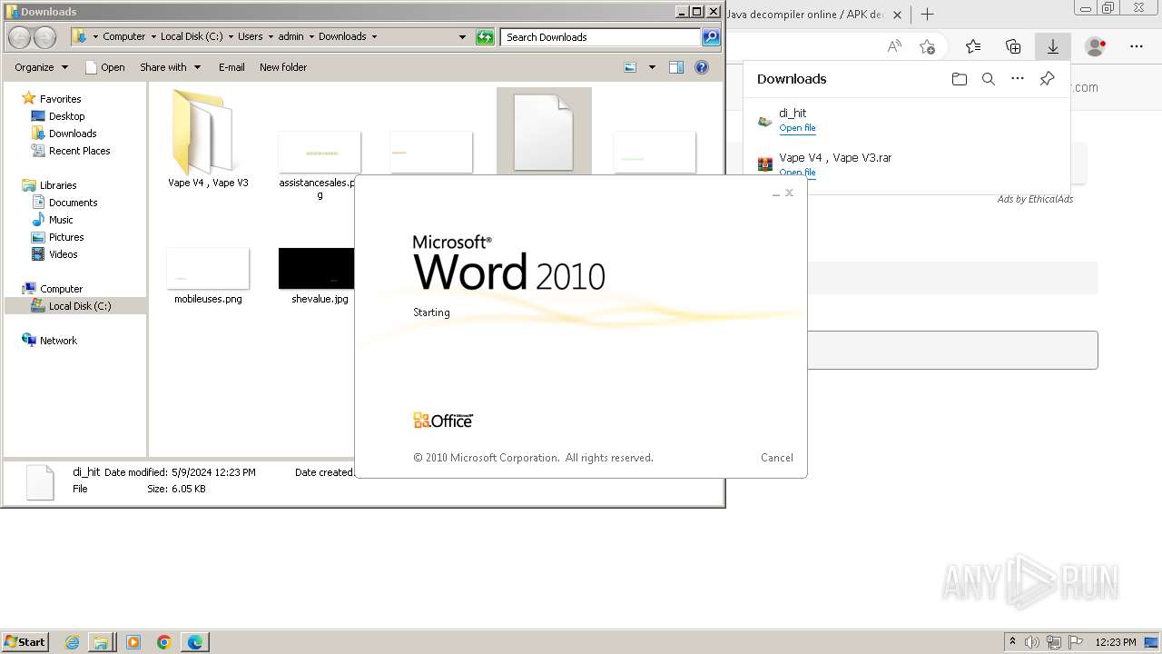Show hidden icons in system tray

1013,642
